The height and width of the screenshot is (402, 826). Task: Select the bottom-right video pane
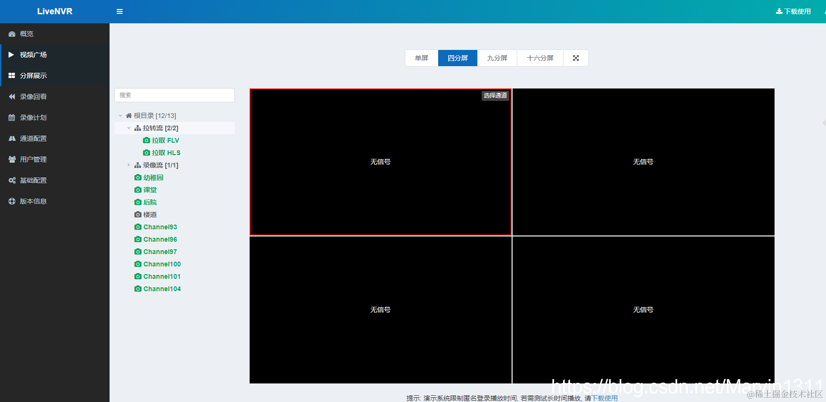pyautogui.click(x=644, y=310)
